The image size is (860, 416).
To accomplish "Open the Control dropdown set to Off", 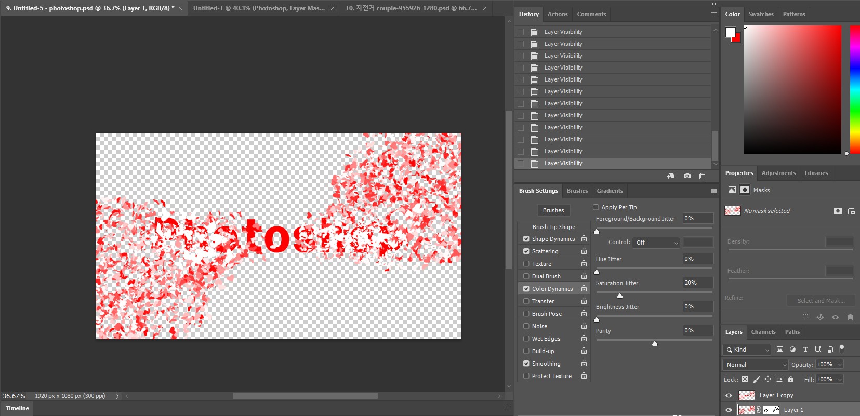I will (x=656, y=243).
